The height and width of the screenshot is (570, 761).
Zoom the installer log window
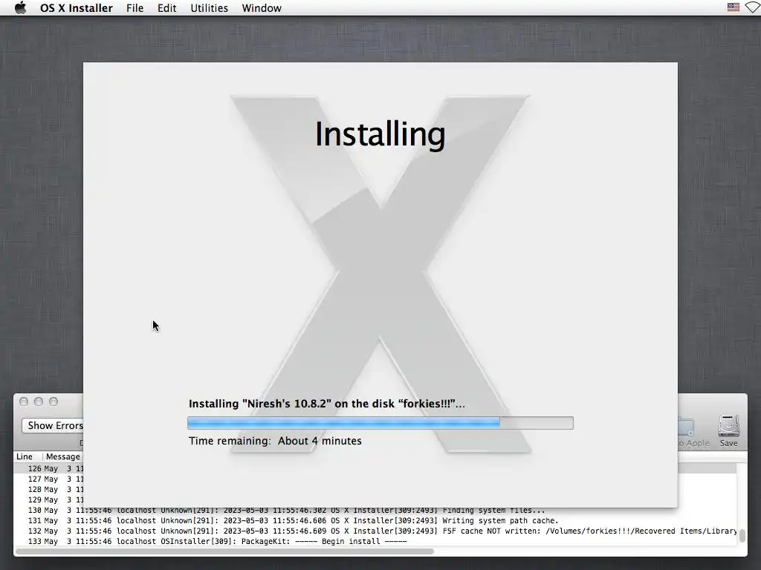click(x=54, y=402)
